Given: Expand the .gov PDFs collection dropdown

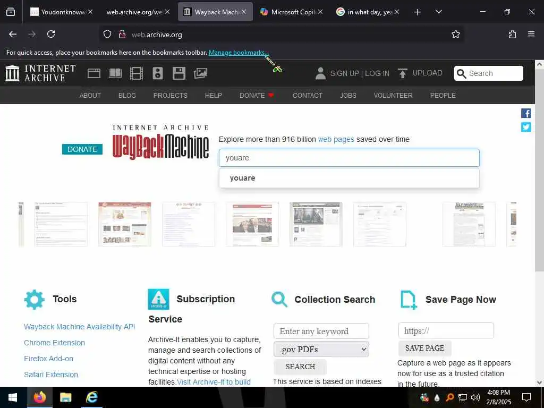Looking at the screenshot, I should [321, 350].
